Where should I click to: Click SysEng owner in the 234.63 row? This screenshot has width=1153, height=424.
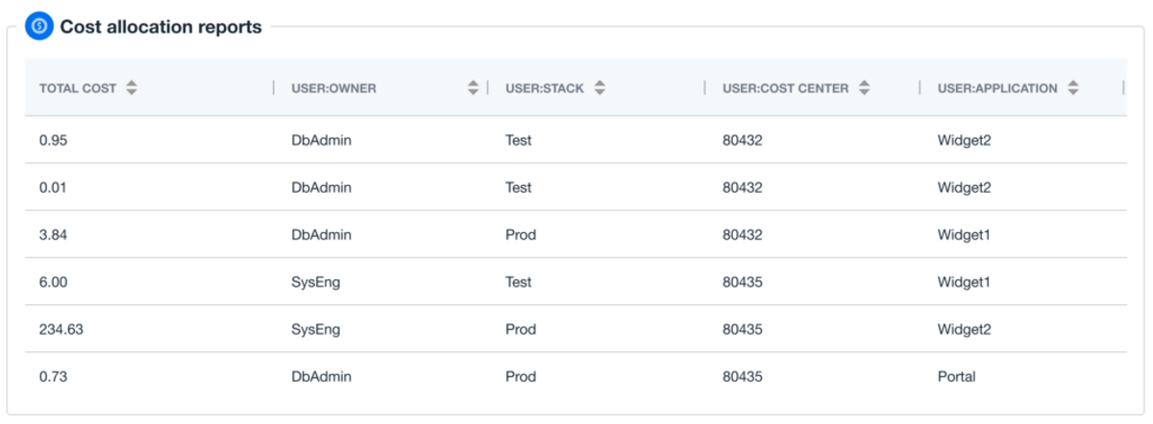[315, 329]
